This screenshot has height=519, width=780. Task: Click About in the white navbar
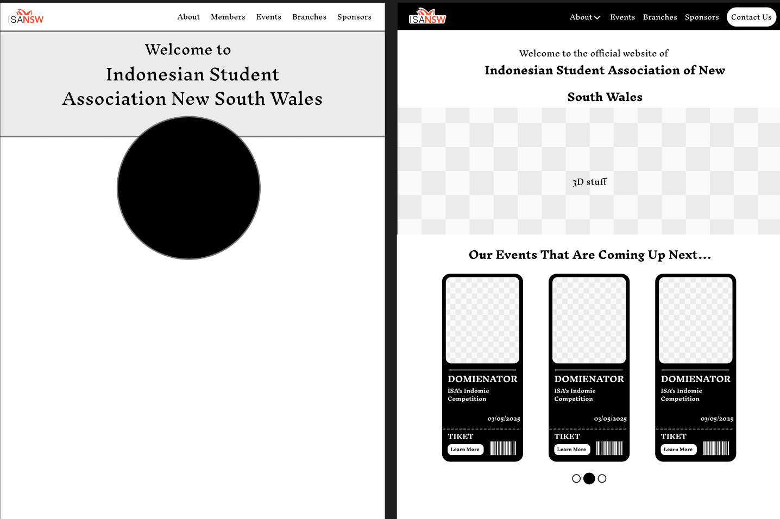click(188, 17)
